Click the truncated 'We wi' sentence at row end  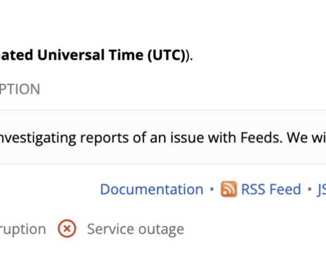pos(306,138)
